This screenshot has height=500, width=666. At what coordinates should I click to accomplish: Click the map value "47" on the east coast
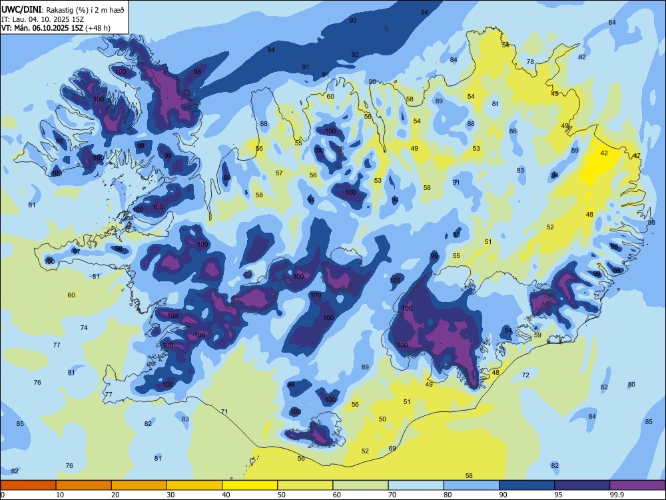coord(637,156)
